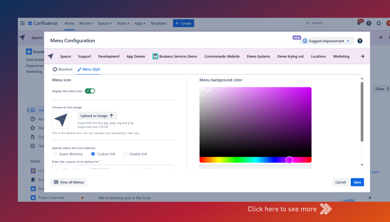390x222 pixels.
Task: Select the Disable link radio option
Action: (125, 154)
